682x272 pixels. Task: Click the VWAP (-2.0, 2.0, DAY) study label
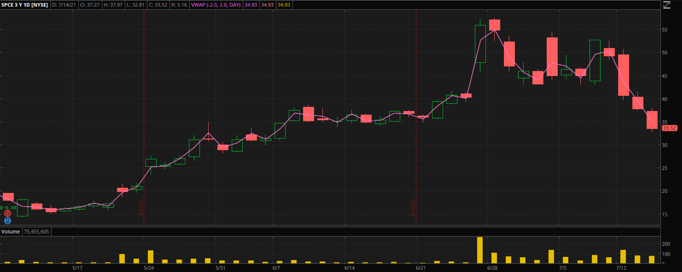click(216, 5)
